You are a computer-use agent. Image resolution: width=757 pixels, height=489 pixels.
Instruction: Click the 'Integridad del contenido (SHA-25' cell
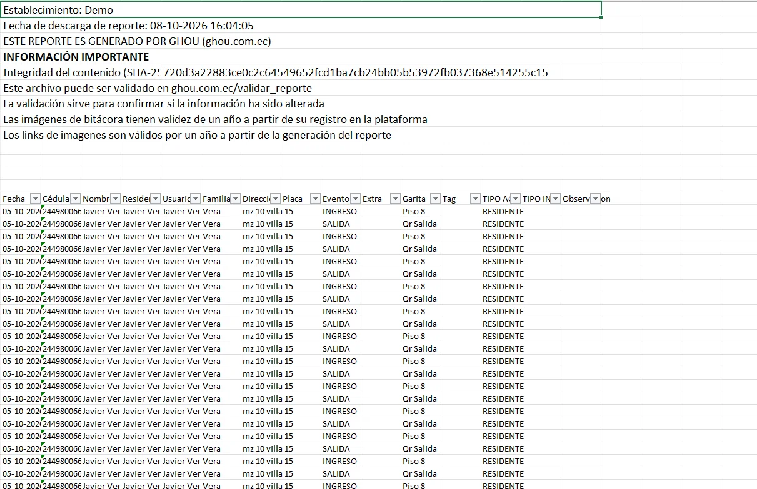pos(81,72)
